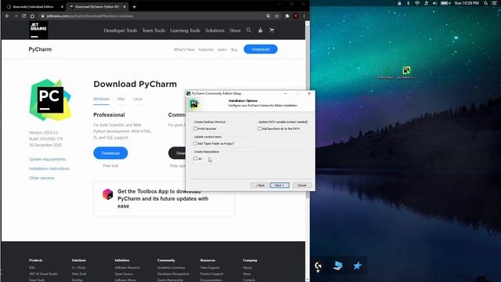Viewport: 501px width, 282px height.
Task: Click the PyCharm heading in the page header
Action: tap(40, 49)
